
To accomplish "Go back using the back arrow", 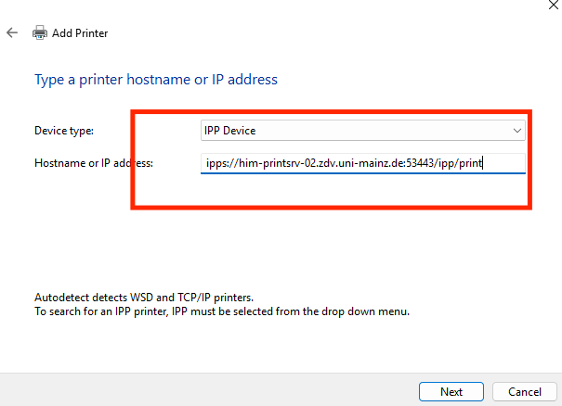I will [x=12, y=32].
